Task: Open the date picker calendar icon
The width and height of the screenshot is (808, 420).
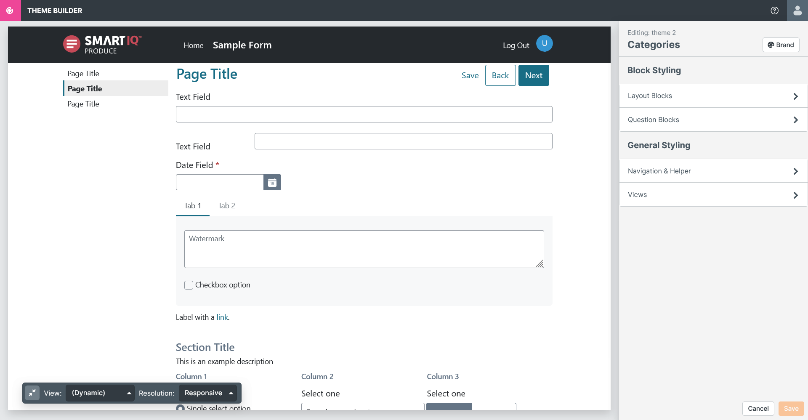Action: coord(272,182)
